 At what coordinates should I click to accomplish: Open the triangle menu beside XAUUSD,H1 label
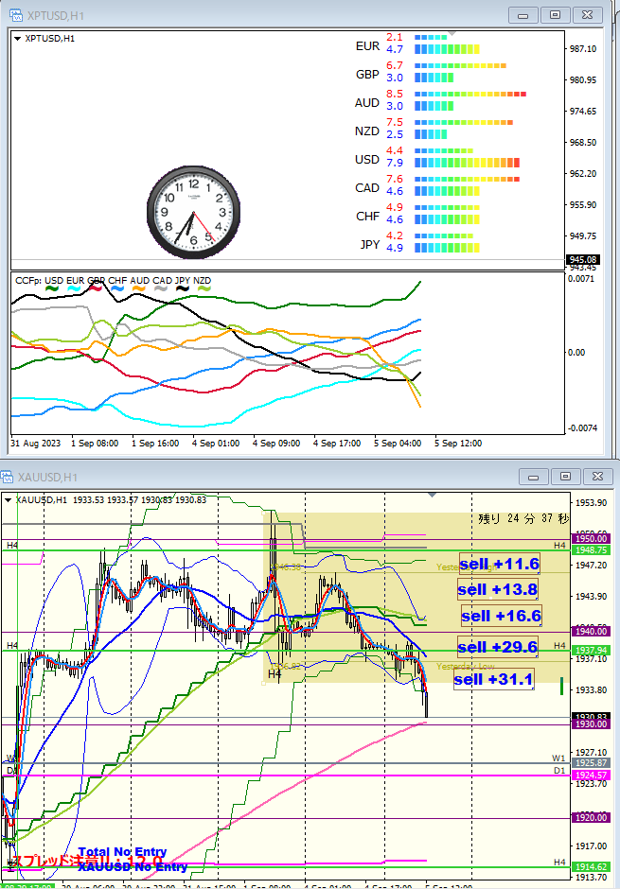(8, 500)
